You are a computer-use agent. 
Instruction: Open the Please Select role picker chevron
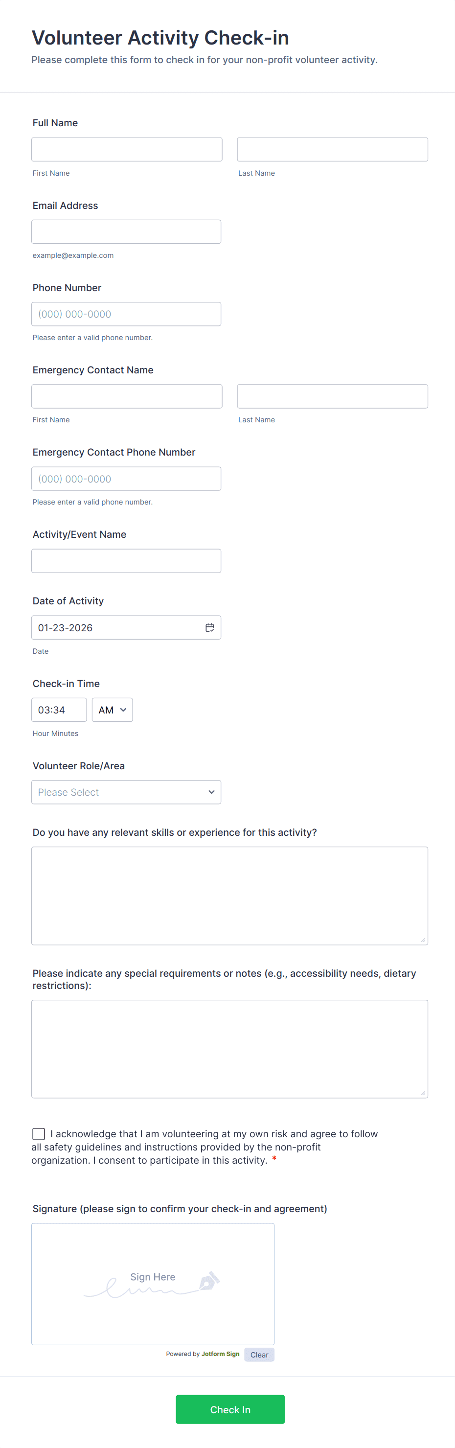tap(212, 792)
